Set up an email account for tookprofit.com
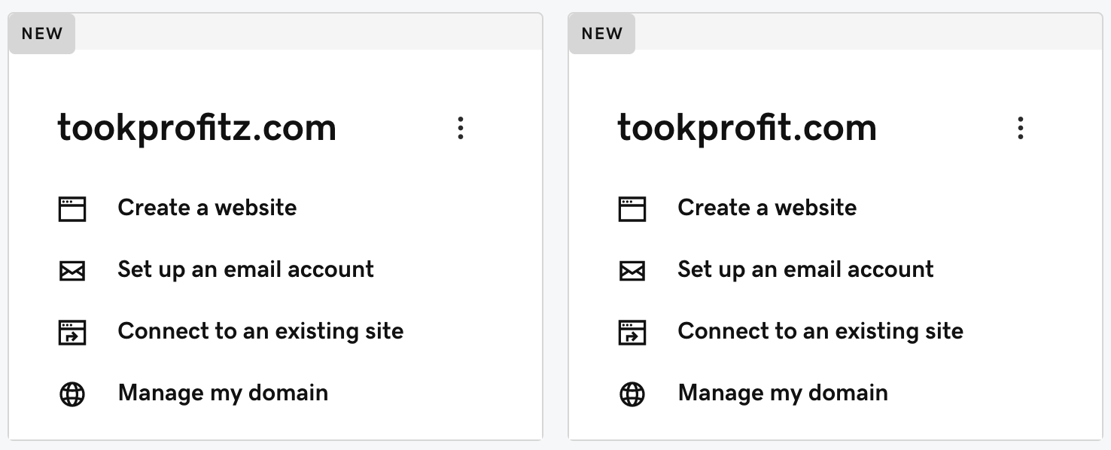The width and height of the screenshot is (1111, 450). 805,269
